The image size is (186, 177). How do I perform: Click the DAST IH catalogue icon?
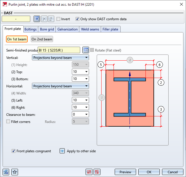[x=37, y=19]
